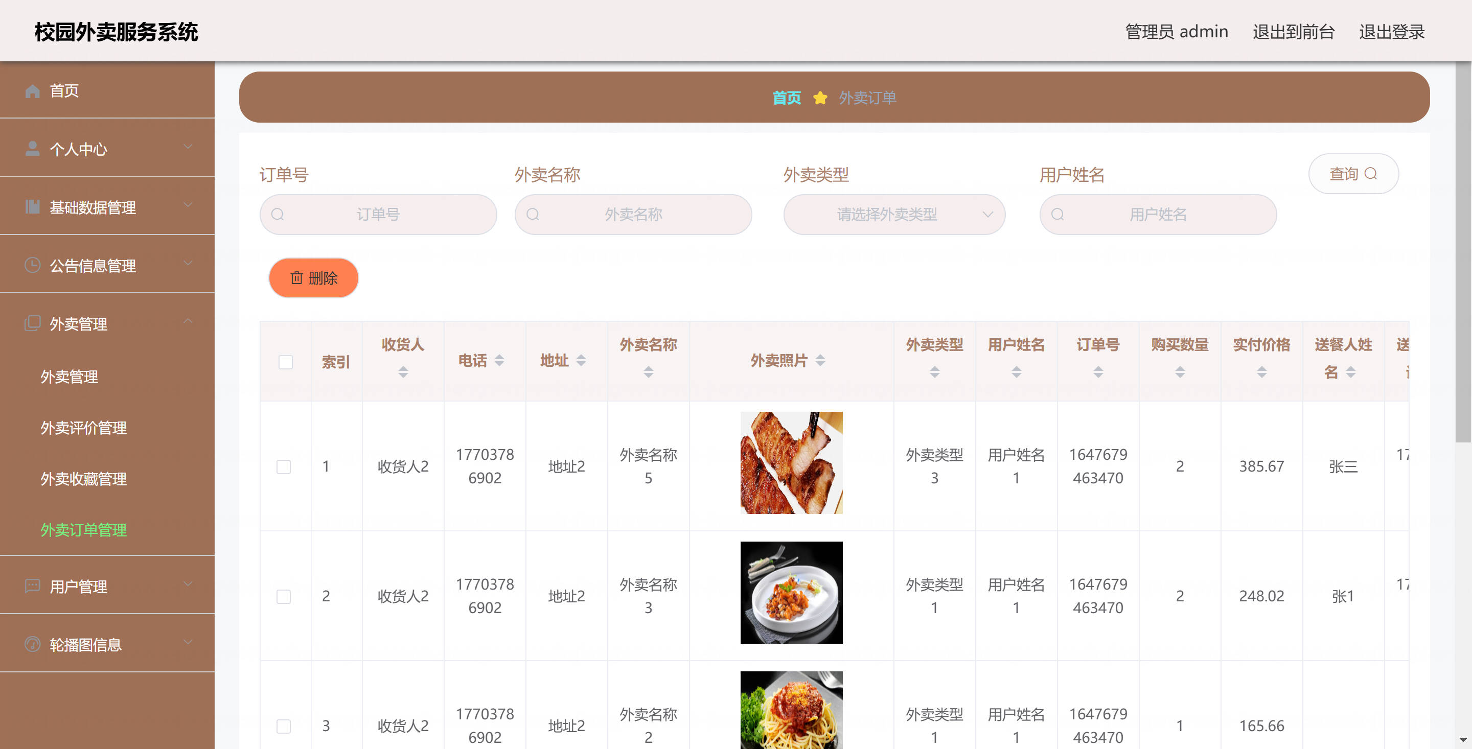1472x749 pixels.
Task: Click the magnifier icon in the 订单号 field
Action: tap(278, 214)
